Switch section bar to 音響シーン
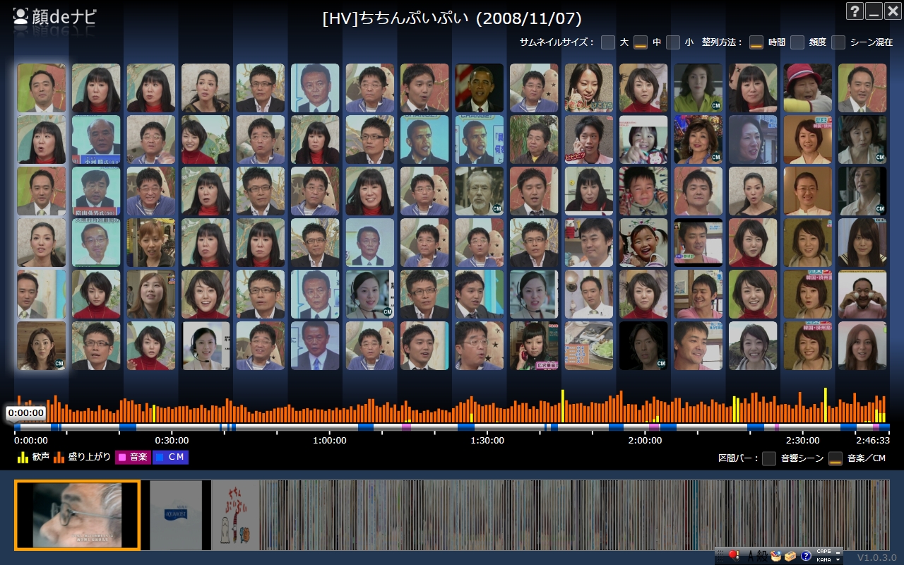Image resolution: width=904 pixels, height=565 pixels. click(x=769, y=458)
